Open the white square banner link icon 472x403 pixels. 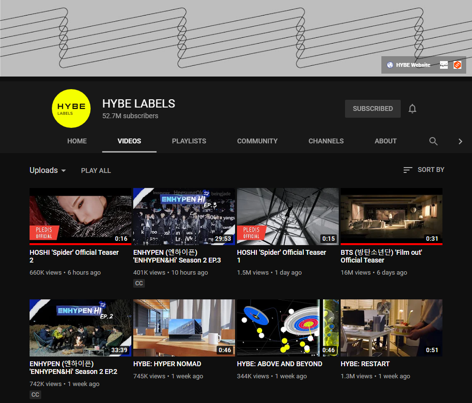444,65
